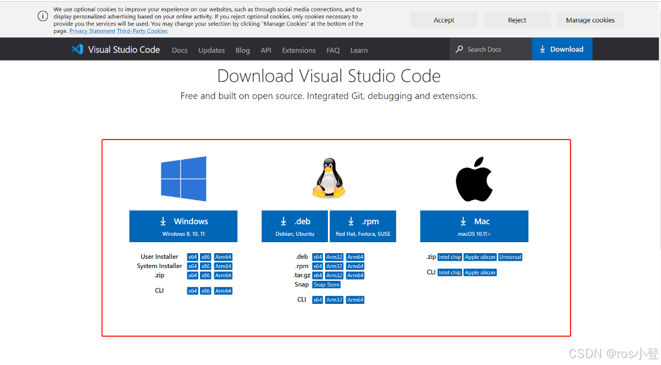This screenshot has height=365, width=661.
Task: Select Windows .zip x64 download
Action: click(192, 276)
